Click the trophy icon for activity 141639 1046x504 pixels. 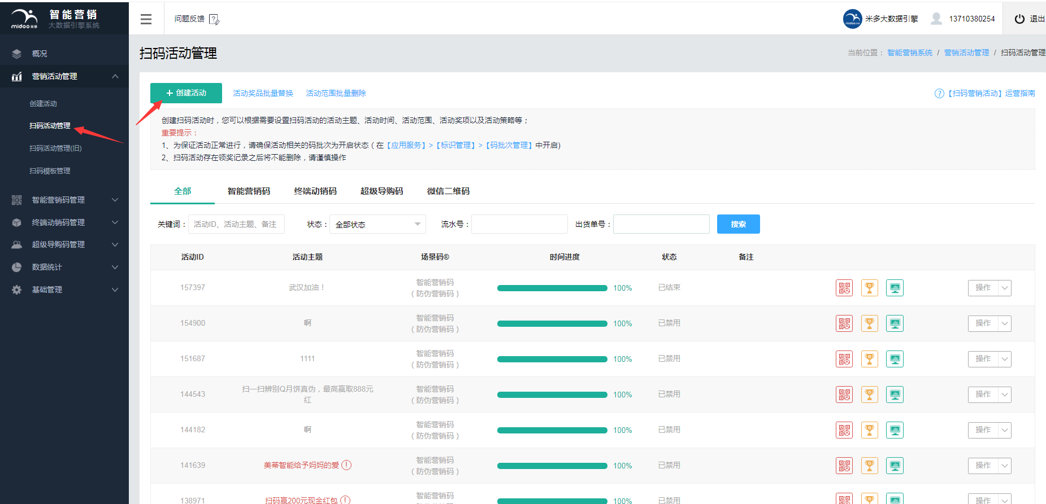point(870,466)
